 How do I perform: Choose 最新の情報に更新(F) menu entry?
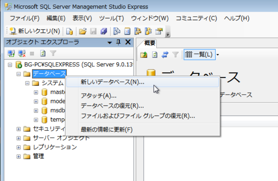click(x=142, y=130)
